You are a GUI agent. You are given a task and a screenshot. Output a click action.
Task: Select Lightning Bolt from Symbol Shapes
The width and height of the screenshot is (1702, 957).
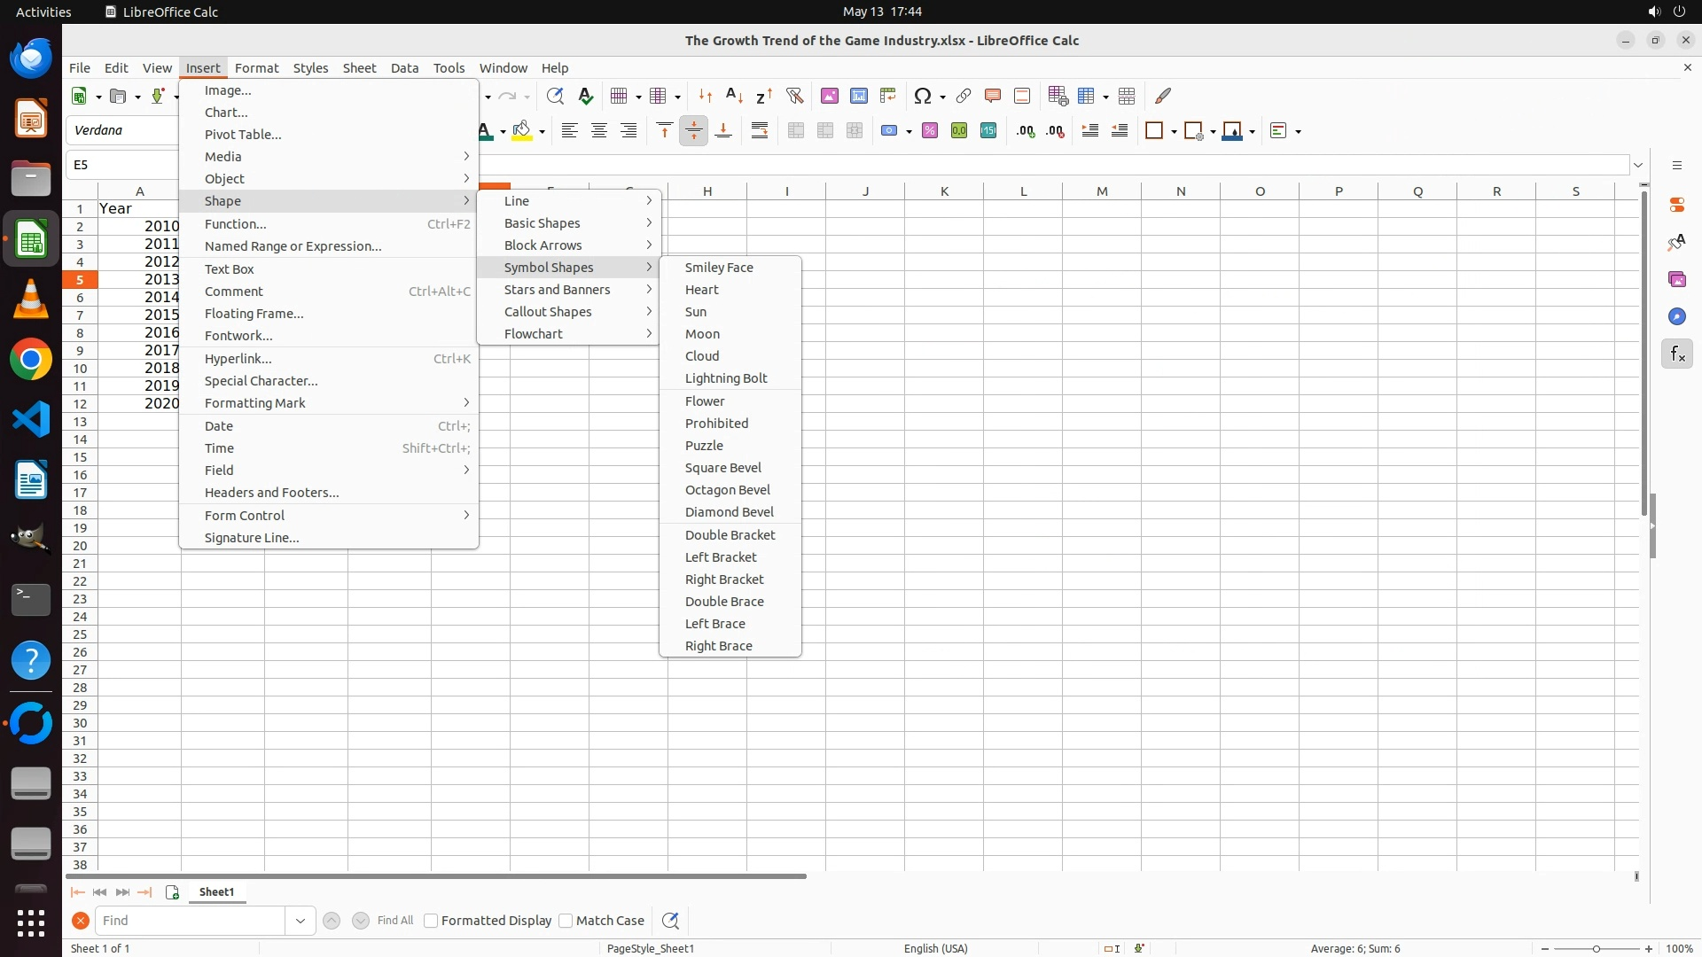pos(726,378)
